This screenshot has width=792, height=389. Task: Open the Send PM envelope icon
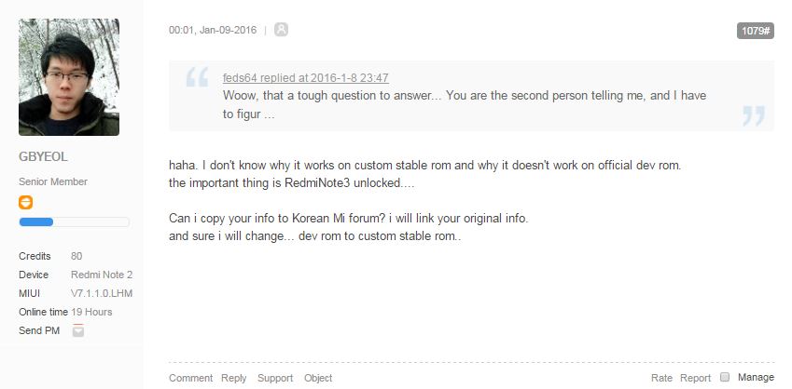(x=77, y=331)
